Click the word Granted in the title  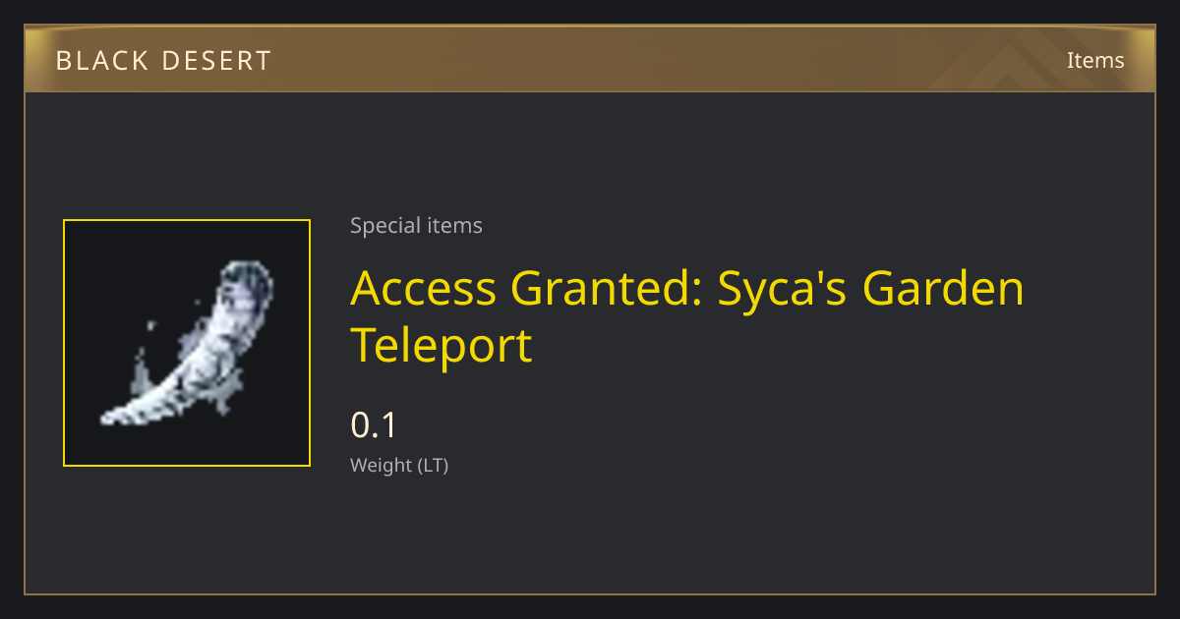coord(607,289)
